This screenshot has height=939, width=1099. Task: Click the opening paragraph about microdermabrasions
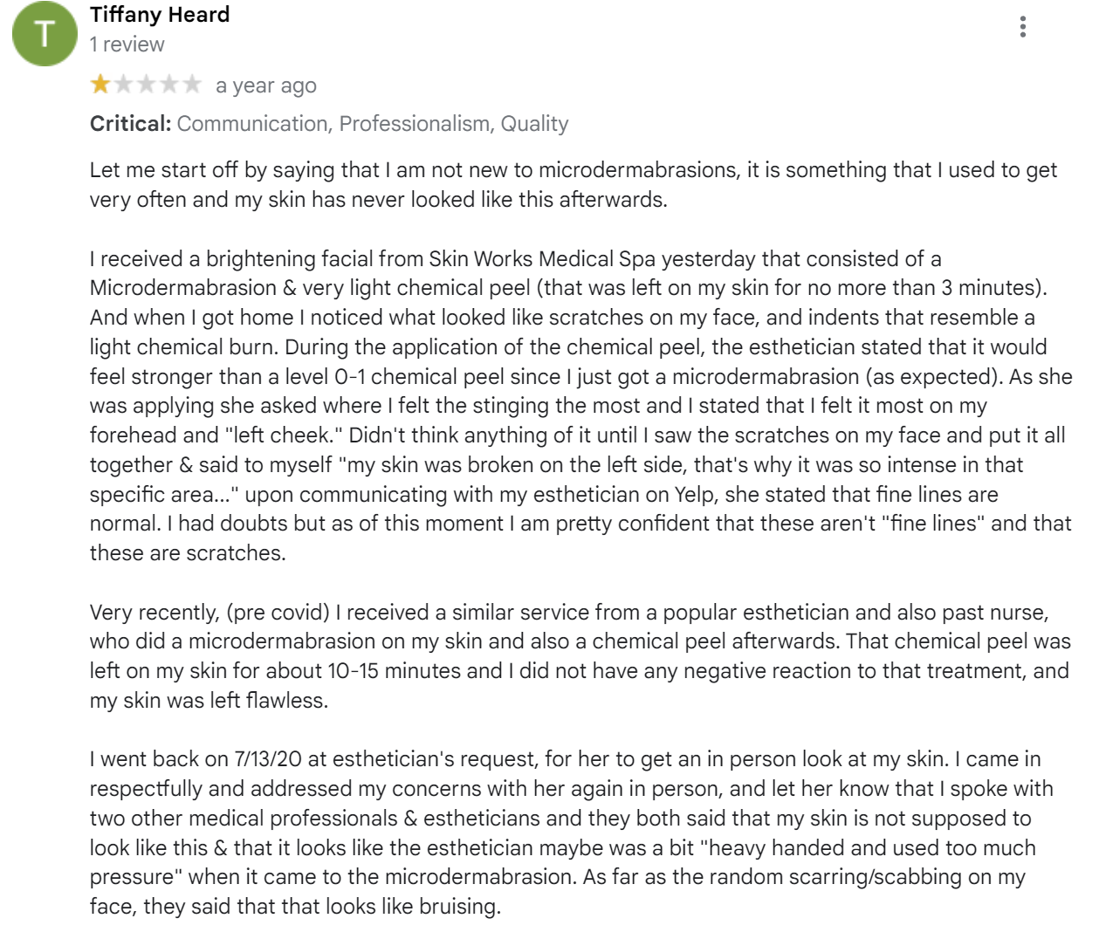point(574,184)
